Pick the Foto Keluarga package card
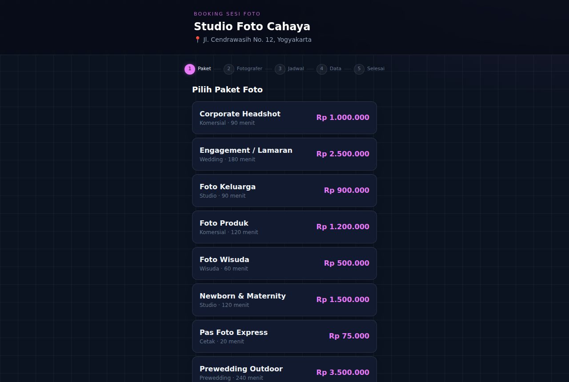 click(284, 191)
